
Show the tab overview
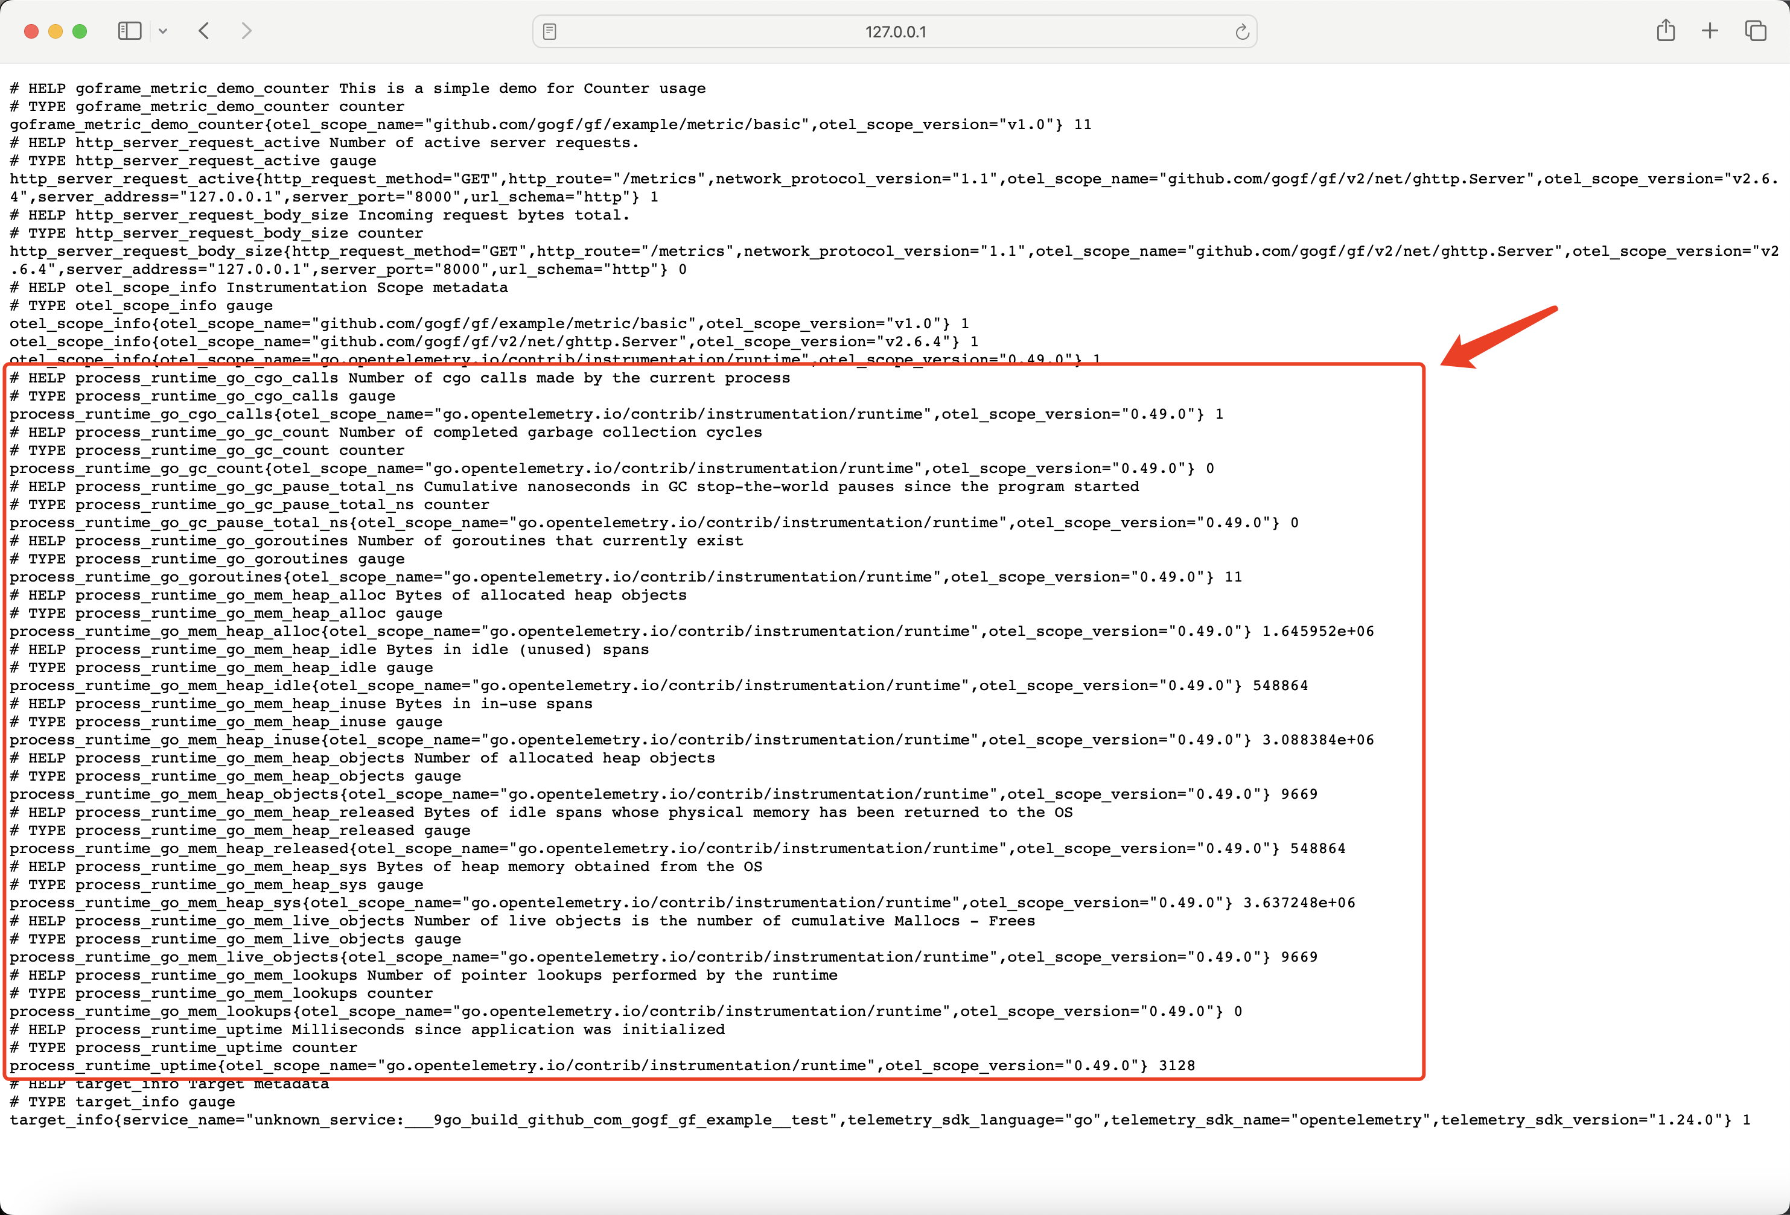(1756, 31)
